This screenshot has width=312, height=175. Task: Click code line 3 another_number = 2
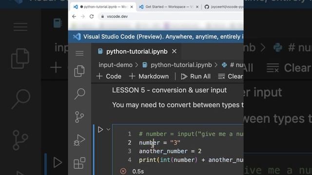click(170, 151)
